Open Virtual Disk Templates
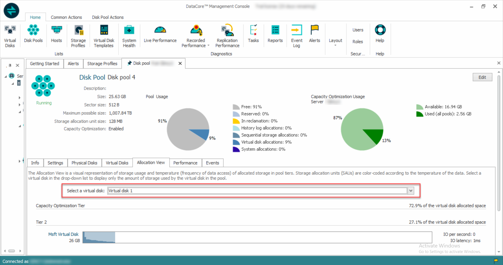The height and width of the screenshot is (265, 503). (104, 36)
